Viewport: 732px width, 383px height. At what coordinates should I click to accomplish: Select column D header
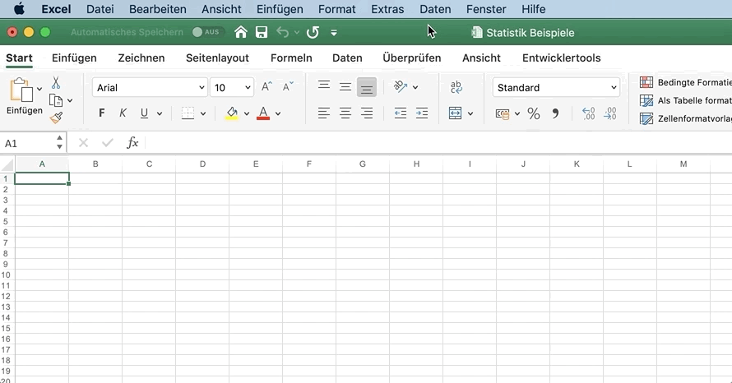(202, 164)
